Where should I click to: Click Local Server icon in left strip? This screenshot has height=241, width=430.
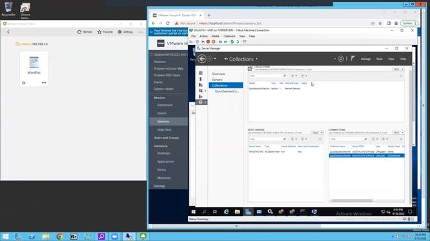[x=201, y=79]
